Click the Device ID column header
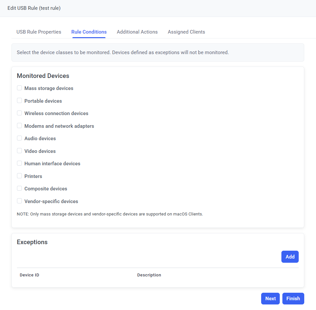This screenshot has height=310, width=316. (29, 275)
